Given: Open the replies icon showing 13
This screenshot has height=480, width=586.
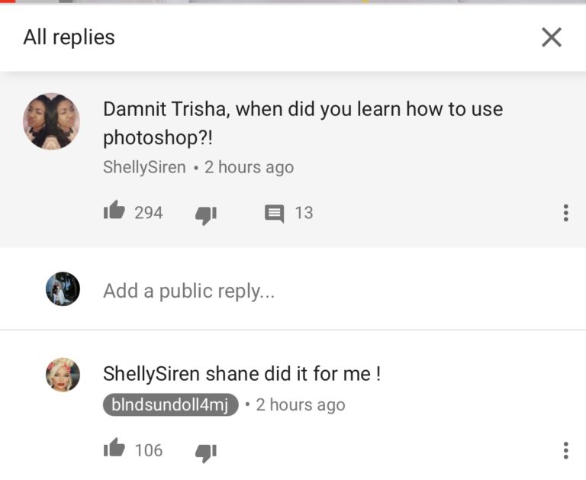Looking at the screenshot, I should coord(274,213).
